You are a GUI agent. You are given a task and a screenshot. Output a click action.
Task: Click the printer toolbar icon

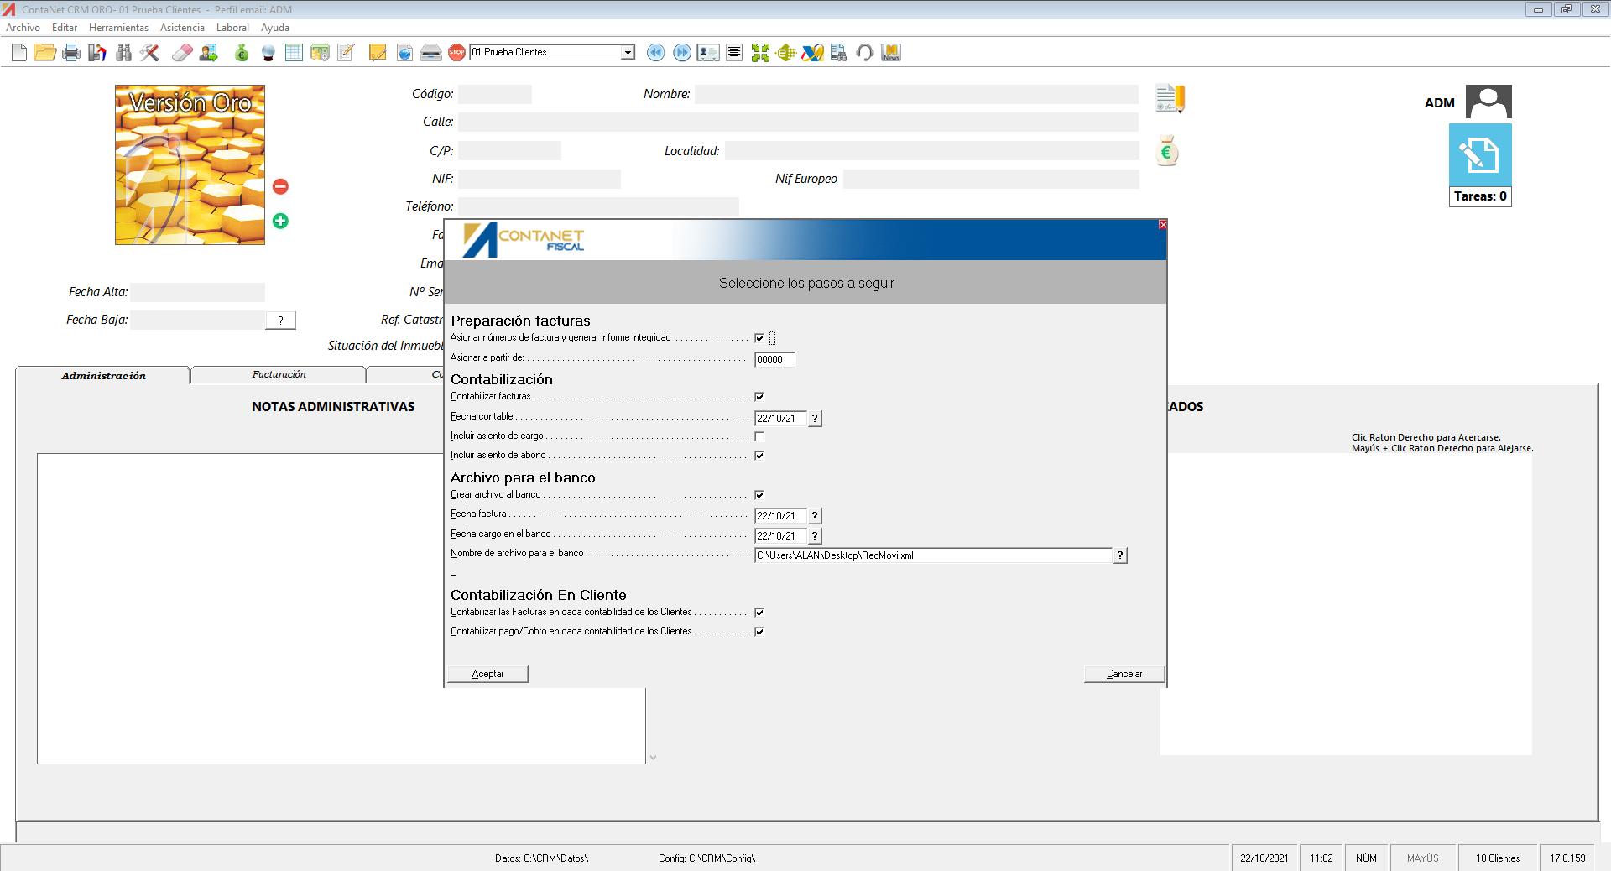(71, 53)
